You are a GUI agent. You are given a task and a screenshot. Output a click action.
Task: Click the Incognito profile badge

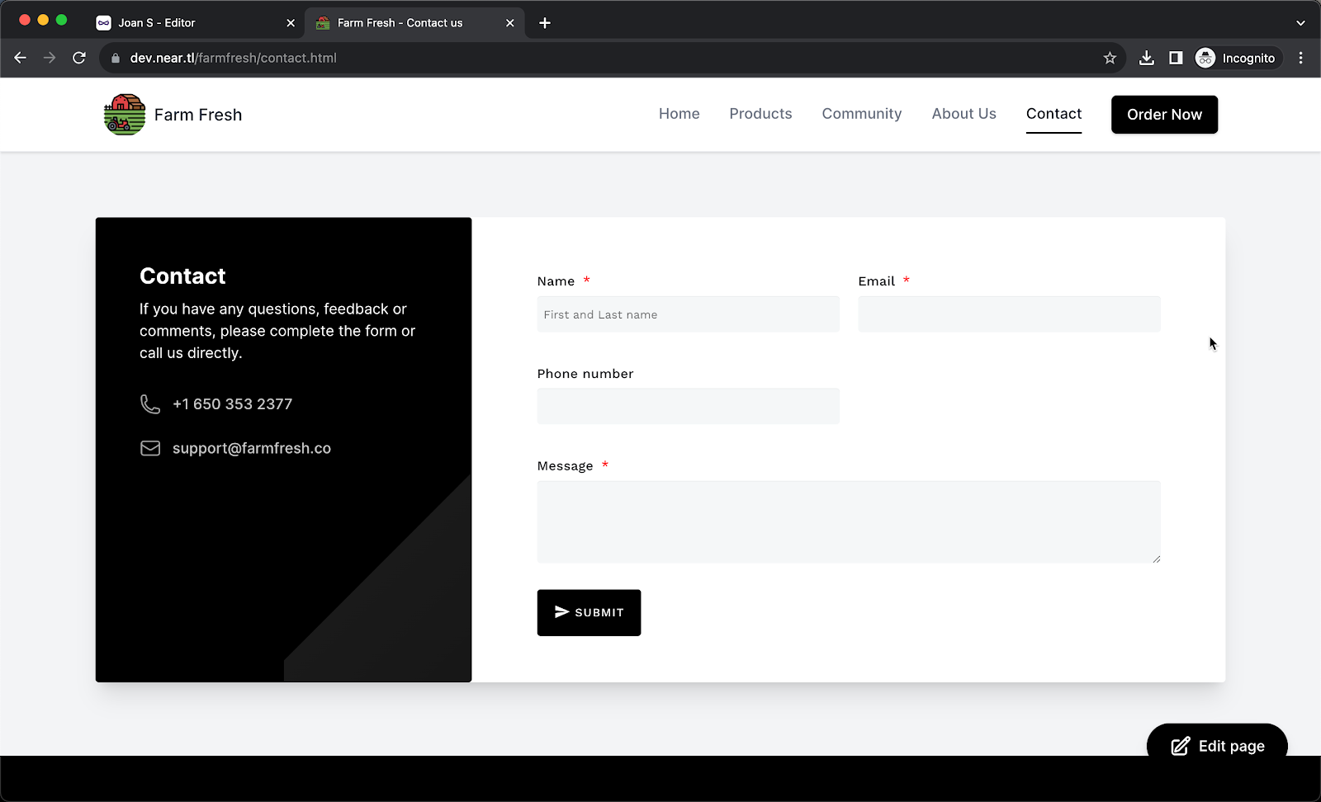click(1237, 58)
